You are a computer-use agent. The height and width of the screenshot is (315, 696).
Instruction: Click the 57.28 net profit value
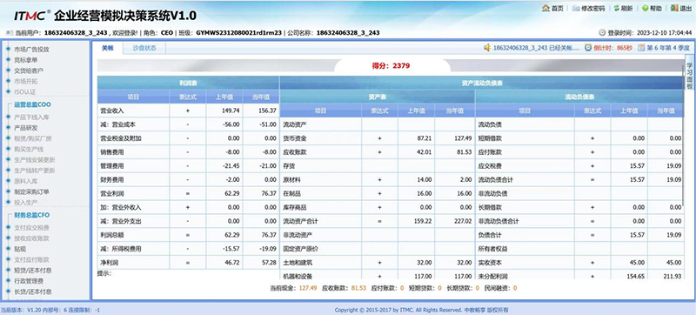pos(269,263)
